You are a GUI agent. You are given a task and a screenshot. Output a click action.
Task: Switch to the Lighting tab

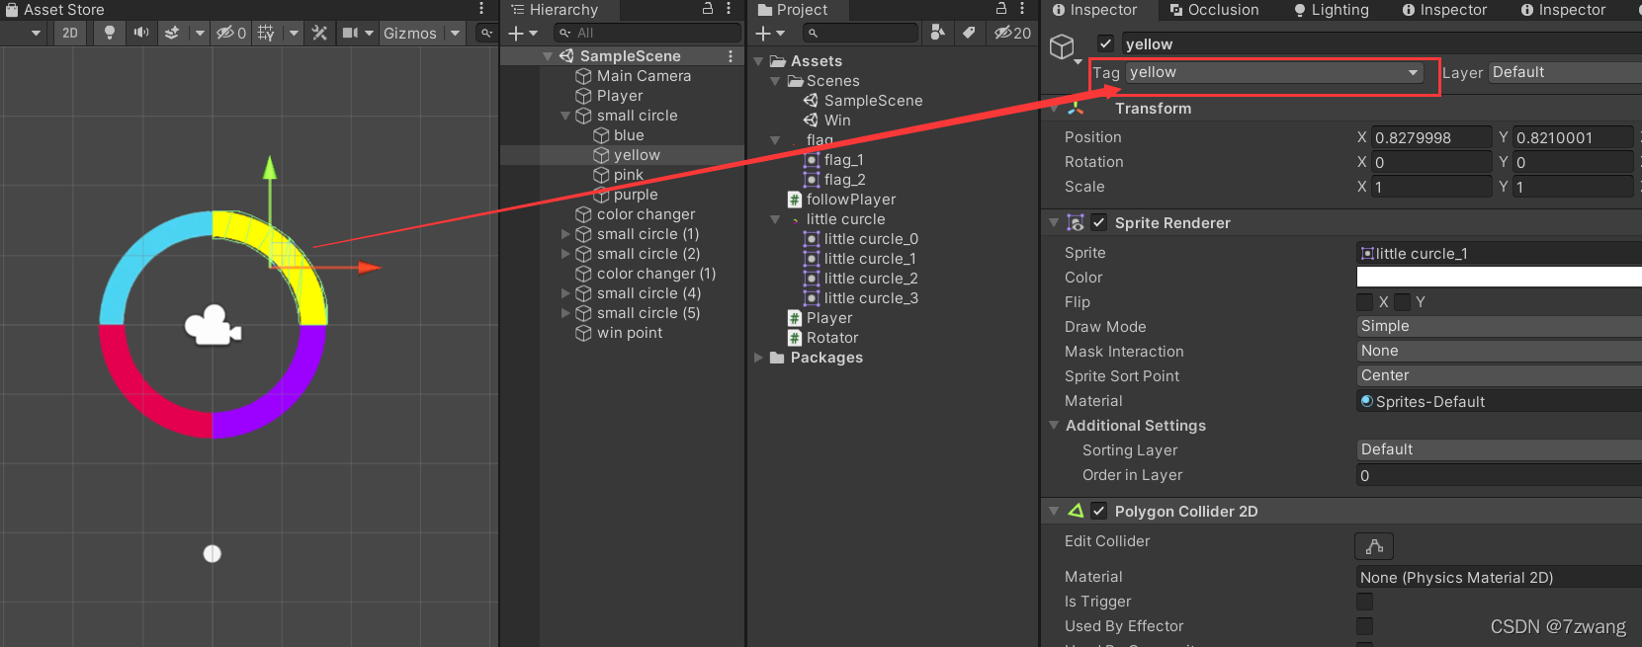coord(1331,10)
